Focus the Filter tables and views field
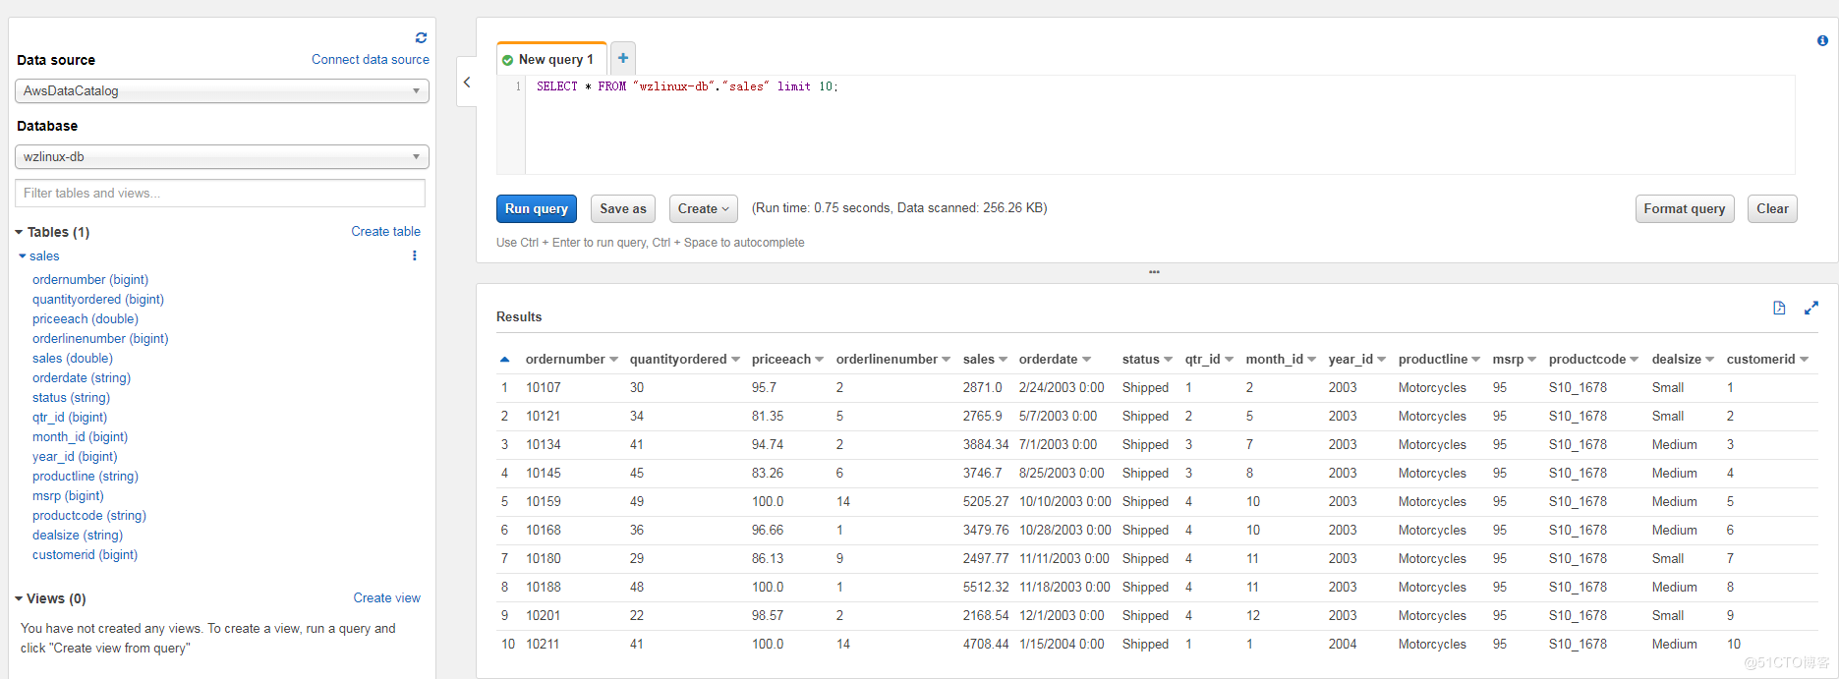1839x679 pixels. [x=220, y=193]
